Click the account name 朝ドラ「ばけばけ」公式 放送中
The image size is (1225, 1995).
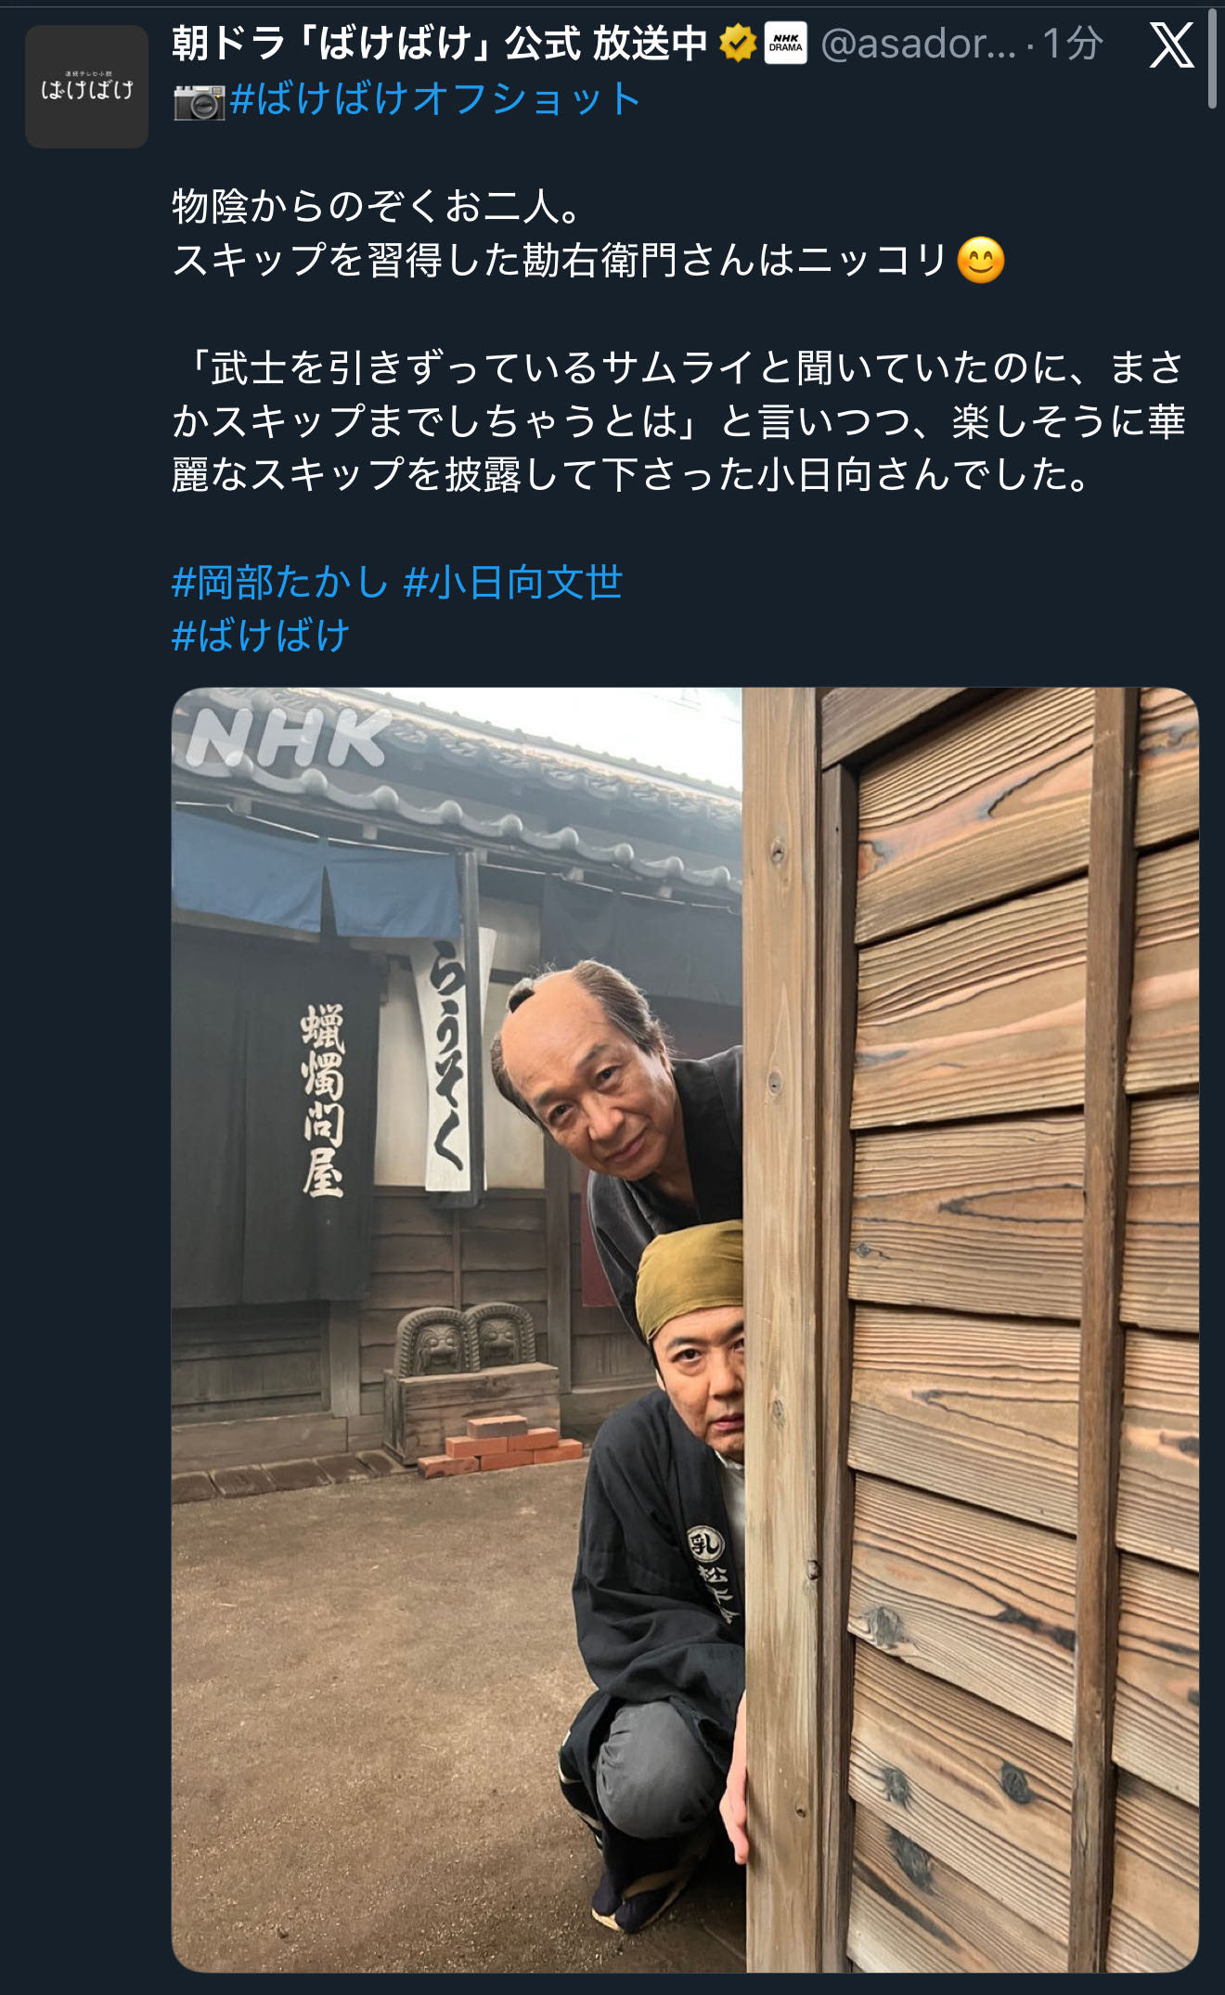click(x=441, y=44)
